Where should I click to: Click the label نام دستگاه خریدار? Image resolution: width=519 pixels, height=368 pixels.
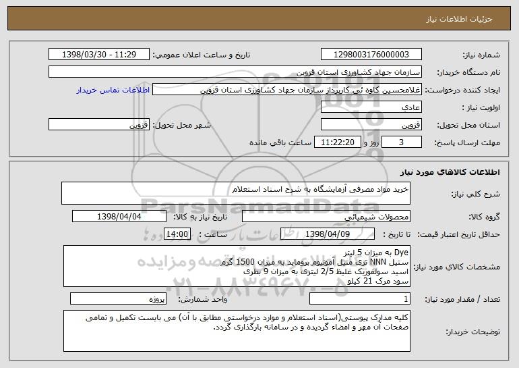[x=468, y=73]
